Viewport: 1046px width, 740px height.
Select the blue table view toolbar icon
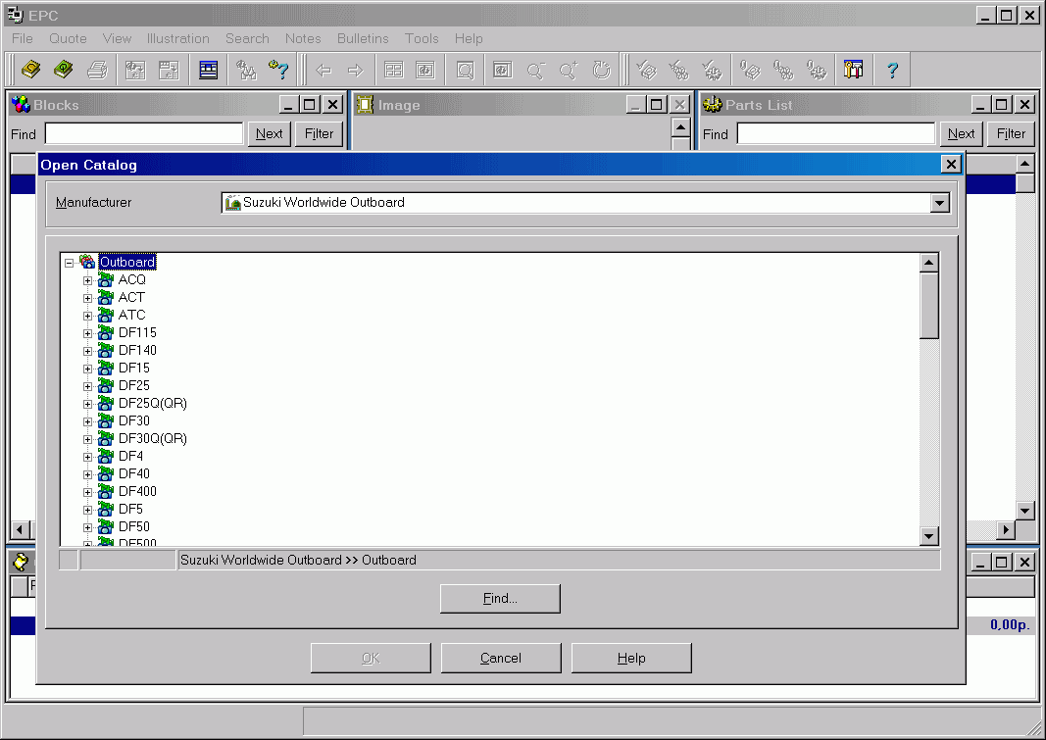[x=208, y=70]
